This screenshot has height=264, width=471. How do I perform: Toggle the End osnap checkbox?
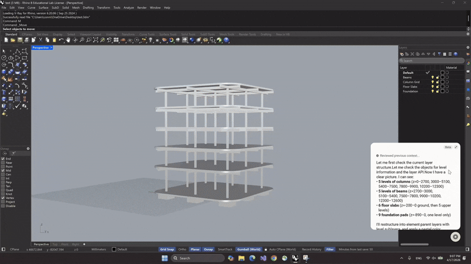click(3, 158)
